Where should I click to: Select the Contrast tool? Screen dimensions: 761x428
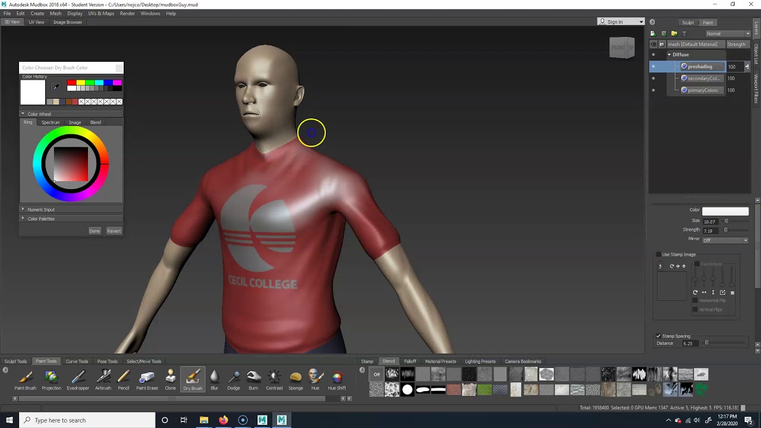click(x=275, y=380)
